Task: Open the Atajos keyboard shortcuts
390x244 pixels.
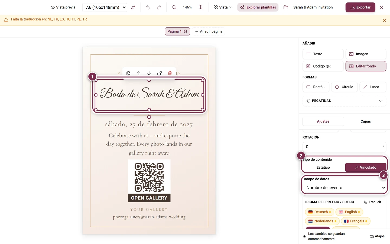Action: (377, 236)
